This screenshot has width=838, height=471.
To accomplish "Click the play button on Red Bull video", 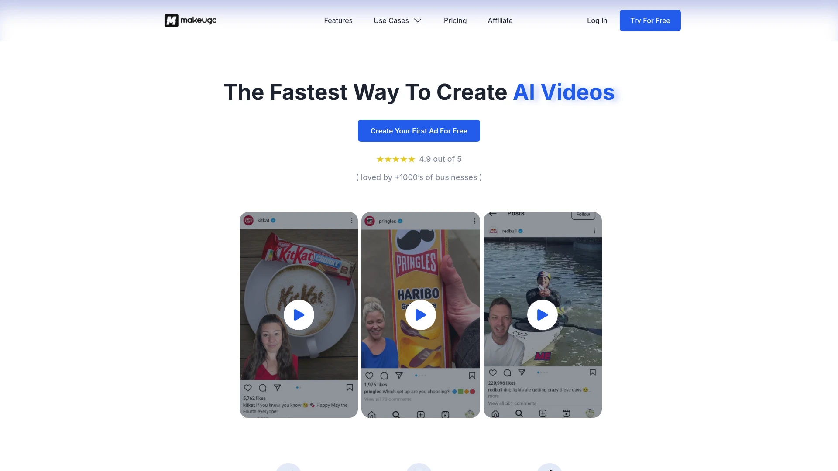I will pos(542,314).
